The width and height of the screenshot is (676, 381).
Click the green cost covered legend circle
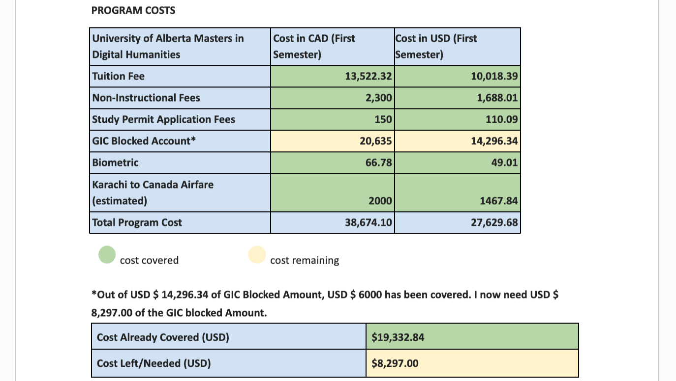(107, 255)
